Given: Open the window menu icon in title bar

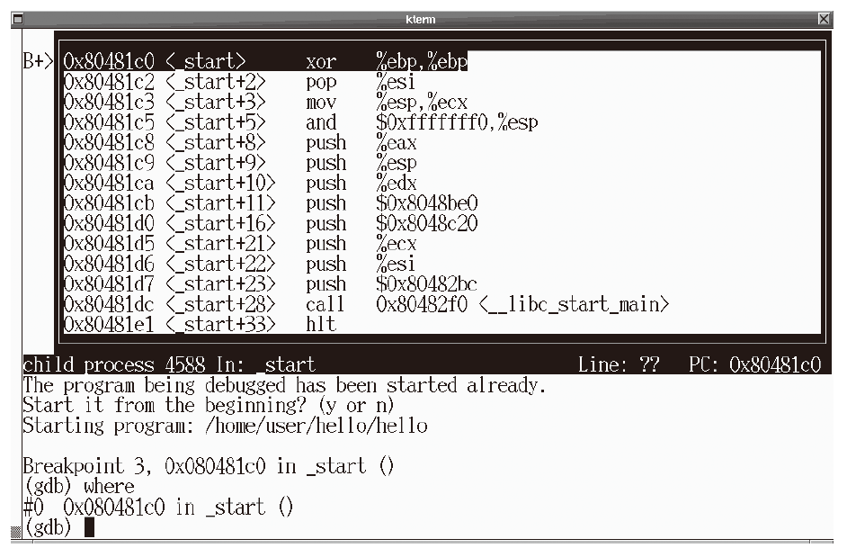Looking at the screenshot, I should [x=16, y=19].
